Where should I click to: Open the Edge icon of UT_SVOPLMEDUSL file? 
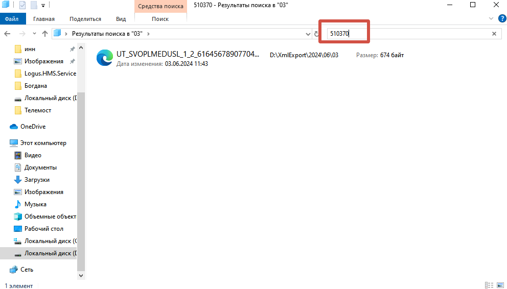(x=105, y=58)
